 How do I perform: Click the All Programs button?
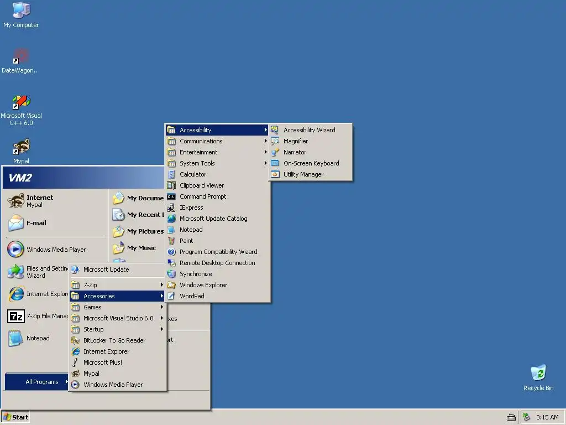(x=36, y=382)
